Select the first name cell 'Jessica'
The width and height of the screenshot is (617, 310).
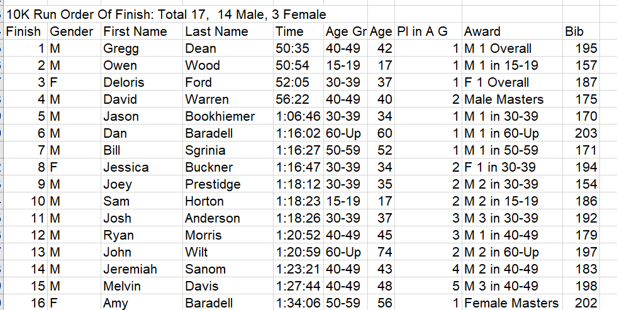click(126, 167)
